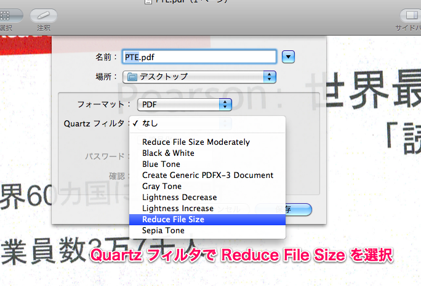
Task: Pick the Lightness Decrease filter option
Action: coord(207,198)
